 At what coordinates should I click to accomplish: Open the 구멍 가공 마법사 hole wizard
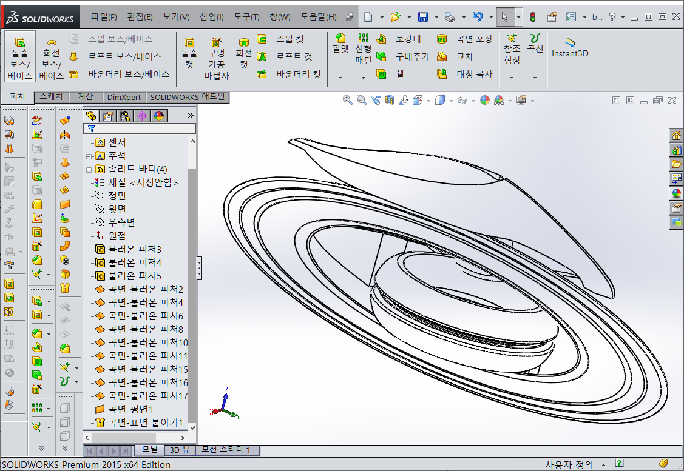tap(216, 58)
